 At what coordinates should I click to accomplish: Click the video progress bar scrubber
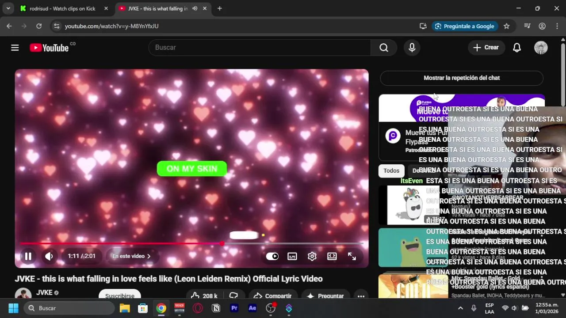[222, 243]
